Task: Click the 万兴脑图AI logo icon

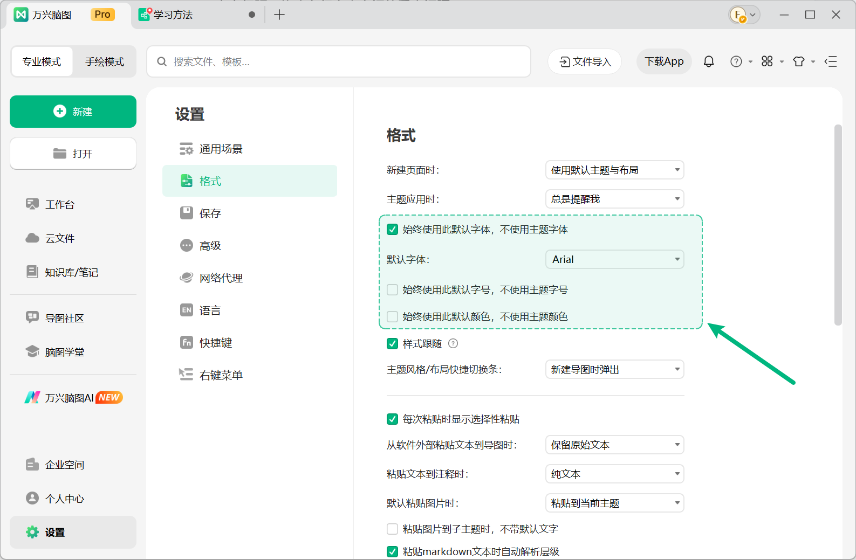Action: (x=32, y=397)
